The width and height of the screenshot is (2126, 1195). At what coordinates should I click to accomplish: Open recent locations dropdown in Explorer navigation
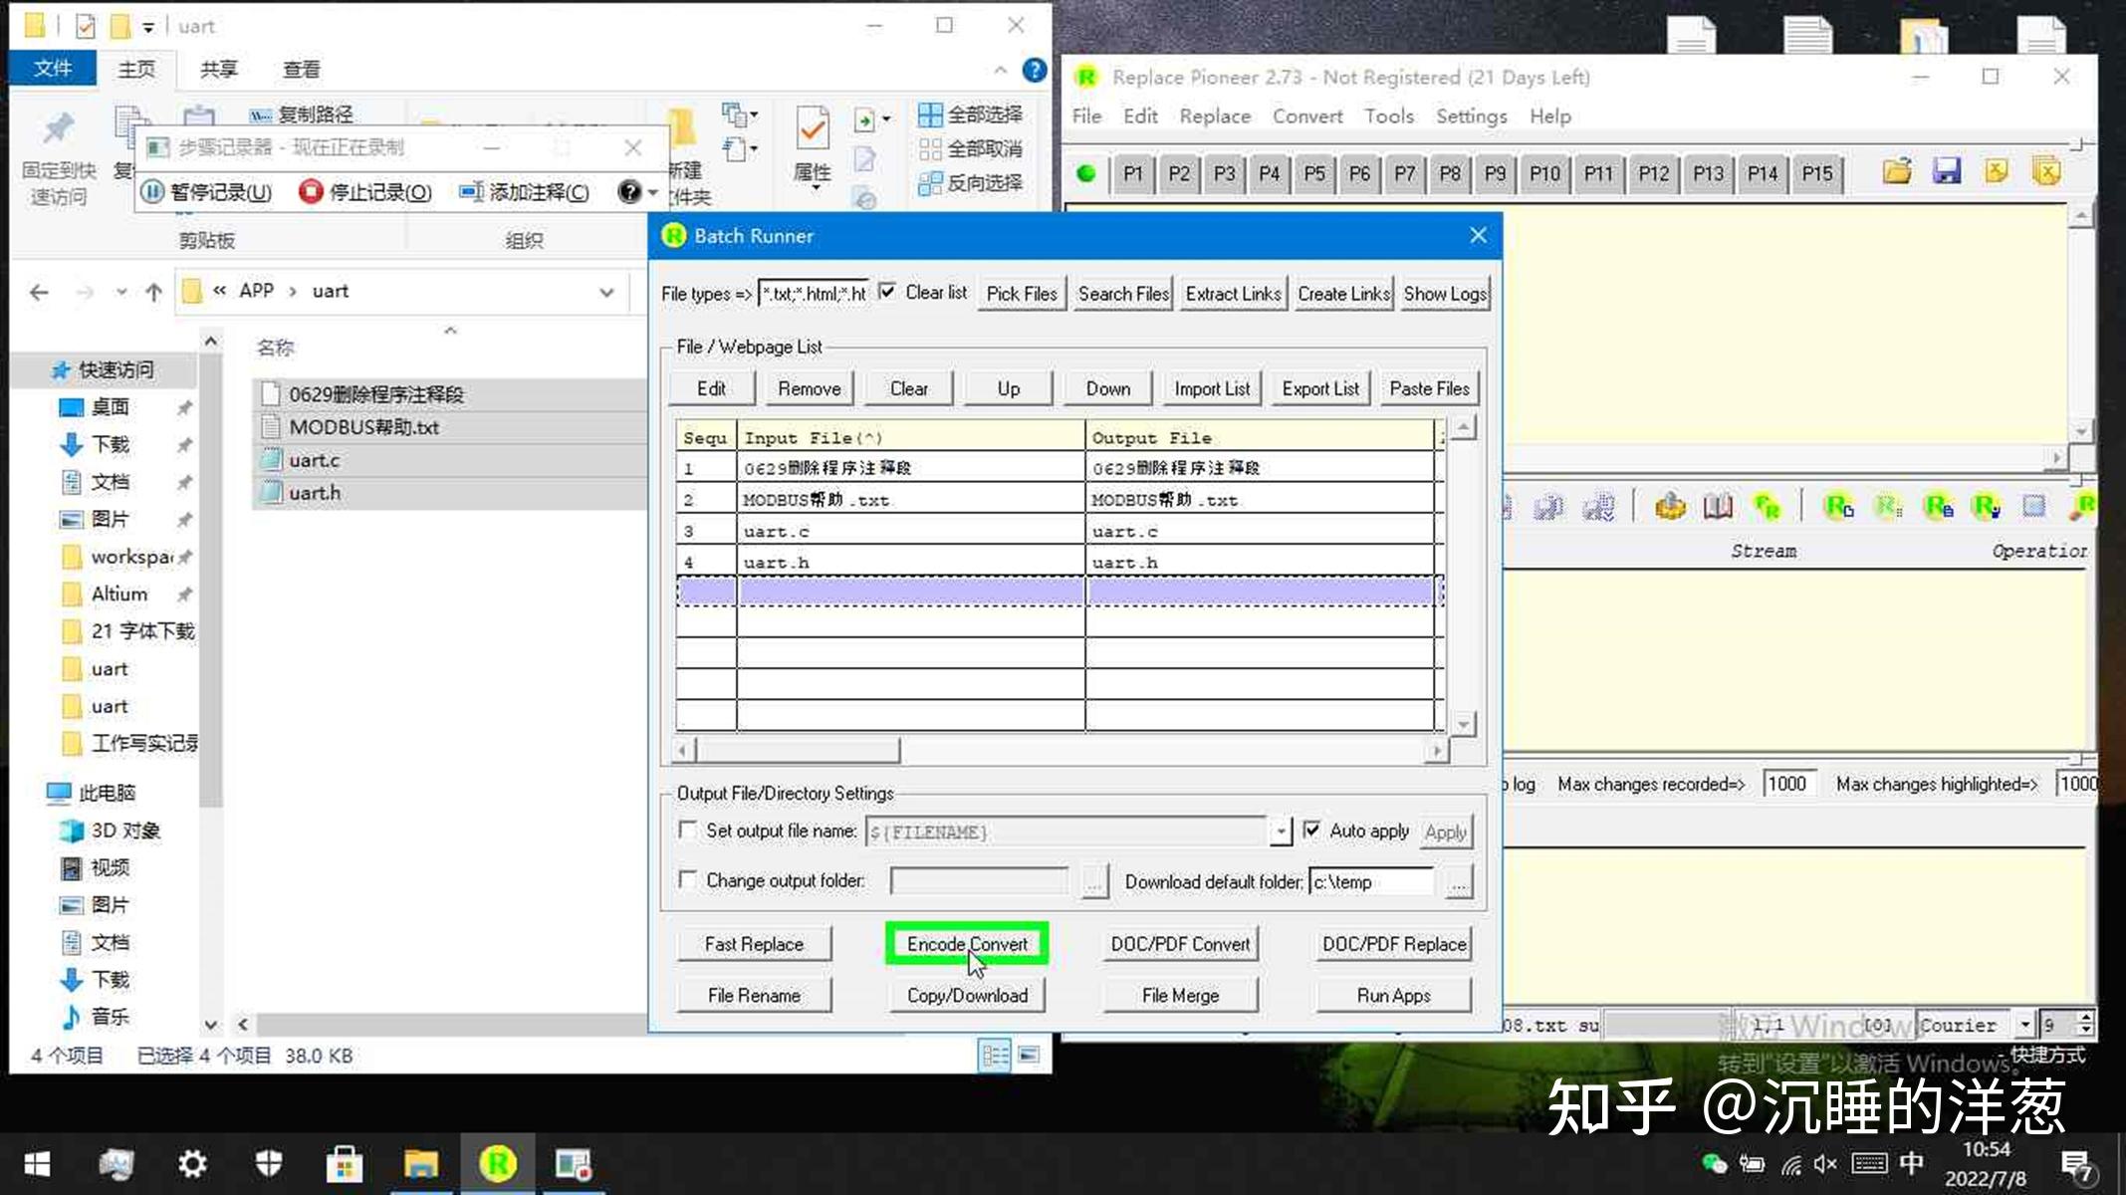(x=120, y=292)
